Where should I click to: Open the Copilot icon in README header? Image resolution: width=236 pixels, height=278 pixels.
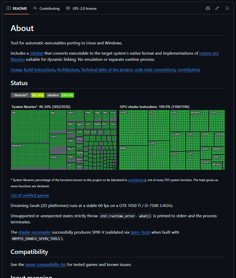pyautogui.click(x=208, y=8)
